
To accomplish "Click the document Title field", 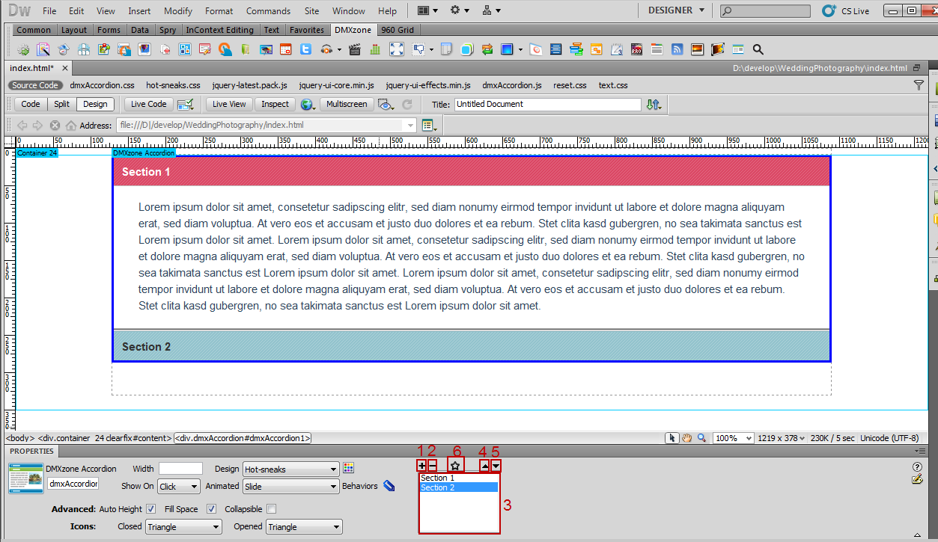I will [x=548, y=105].
